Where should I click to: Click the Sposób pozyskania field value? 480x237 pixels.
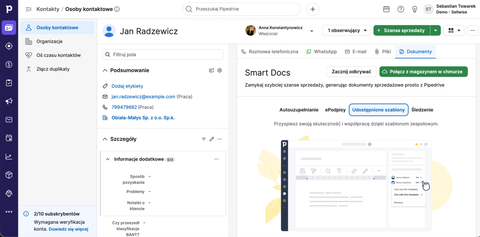(x=149, y=176)
